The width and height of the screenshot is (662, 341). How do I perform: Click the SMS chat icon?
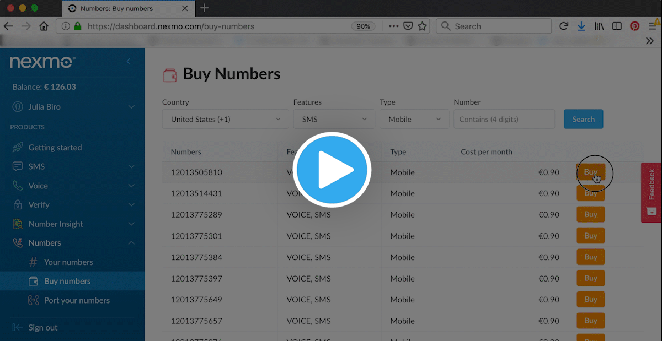(x=18, y=166)
